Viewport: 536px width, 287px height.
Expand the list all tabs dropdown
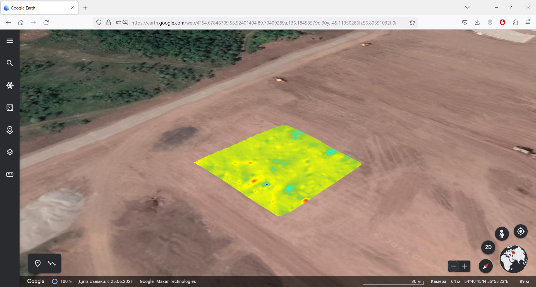[467, 8]
